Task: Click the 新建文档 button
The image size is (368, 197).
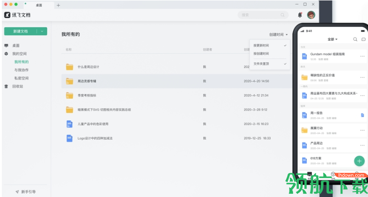Action: click(20, 31)
